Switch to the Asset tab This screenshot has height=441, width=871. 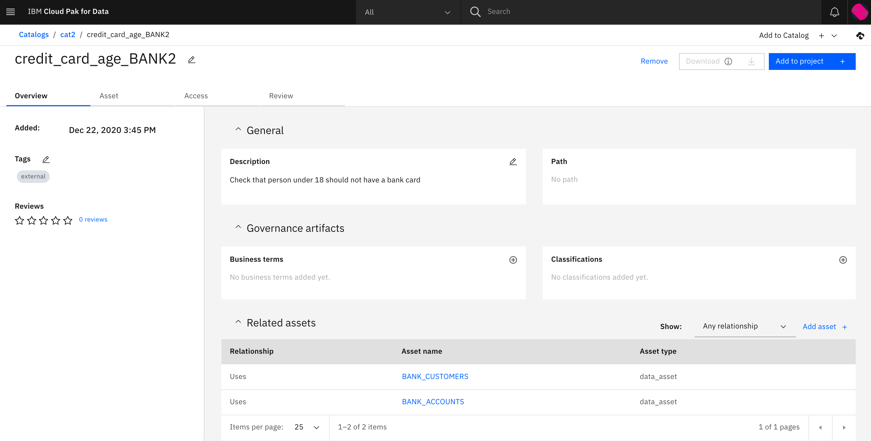(109, 96)
